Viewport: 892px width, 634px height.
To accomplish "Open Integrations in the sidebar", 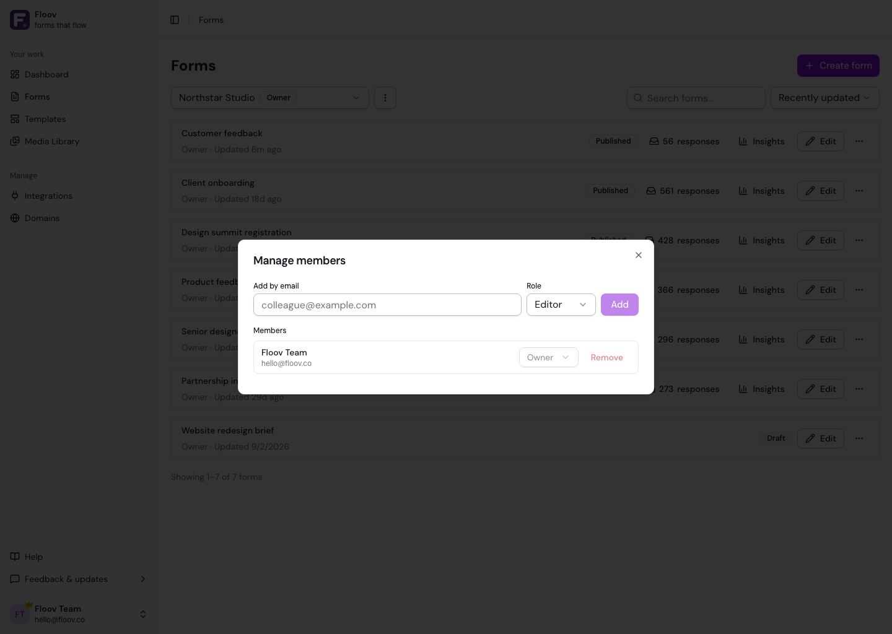I will [79, 196].
